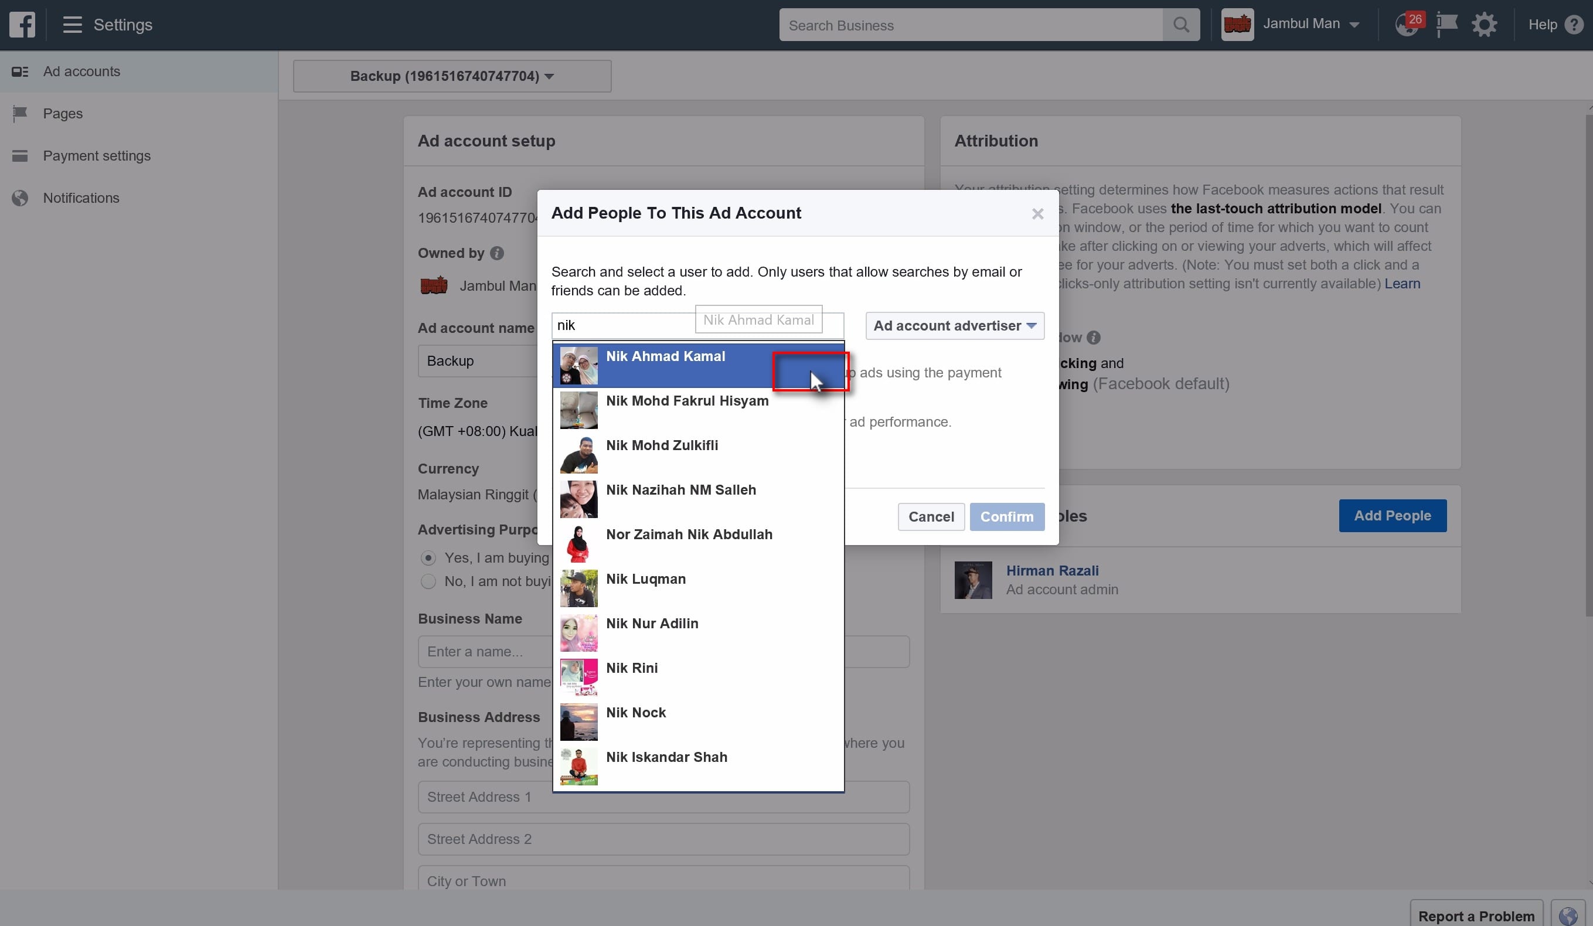Click the Business Name input field
This screenshot has height=926, width=1593.
click(x=663, y=652)
